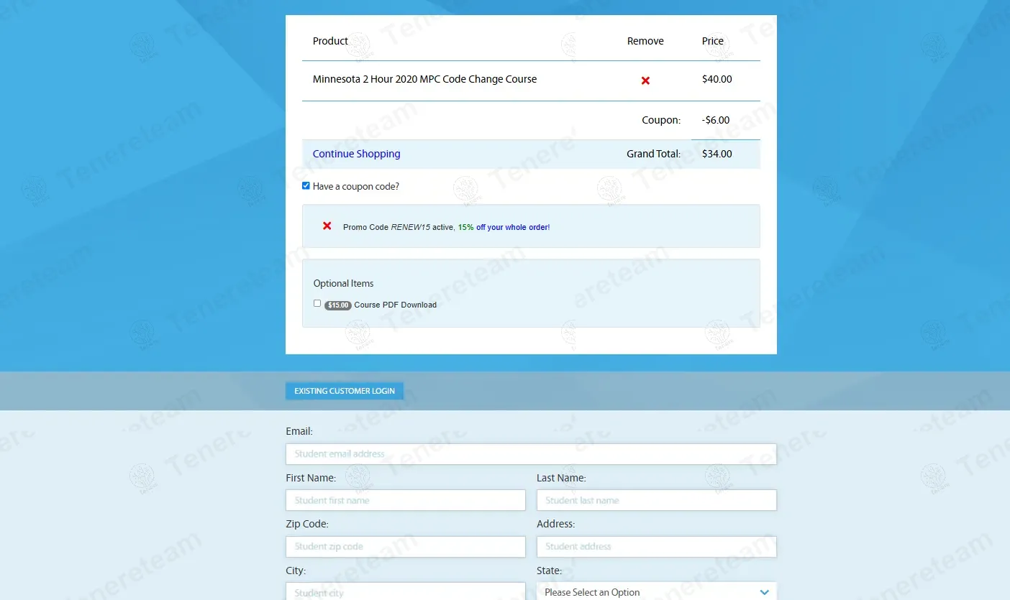
Task: Select the Remove column header
Action: 645,41
